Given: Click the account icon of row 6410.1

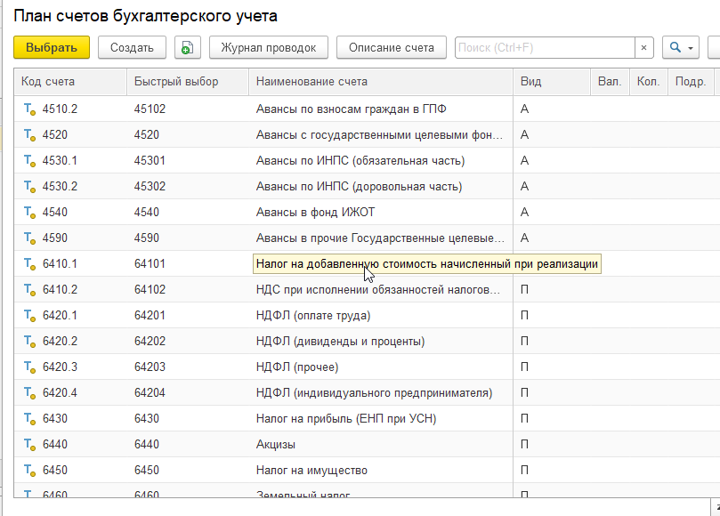Looking at the screenshot, I should point(29,264).
